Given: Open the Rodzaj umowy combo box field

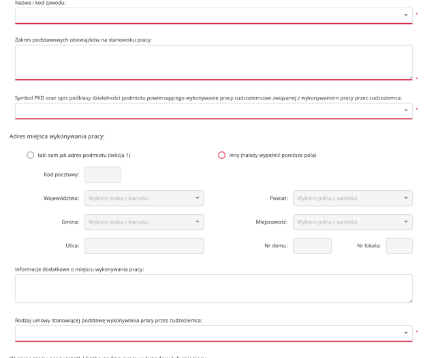Looking at the screenshot, I should [x=204, y=333].
